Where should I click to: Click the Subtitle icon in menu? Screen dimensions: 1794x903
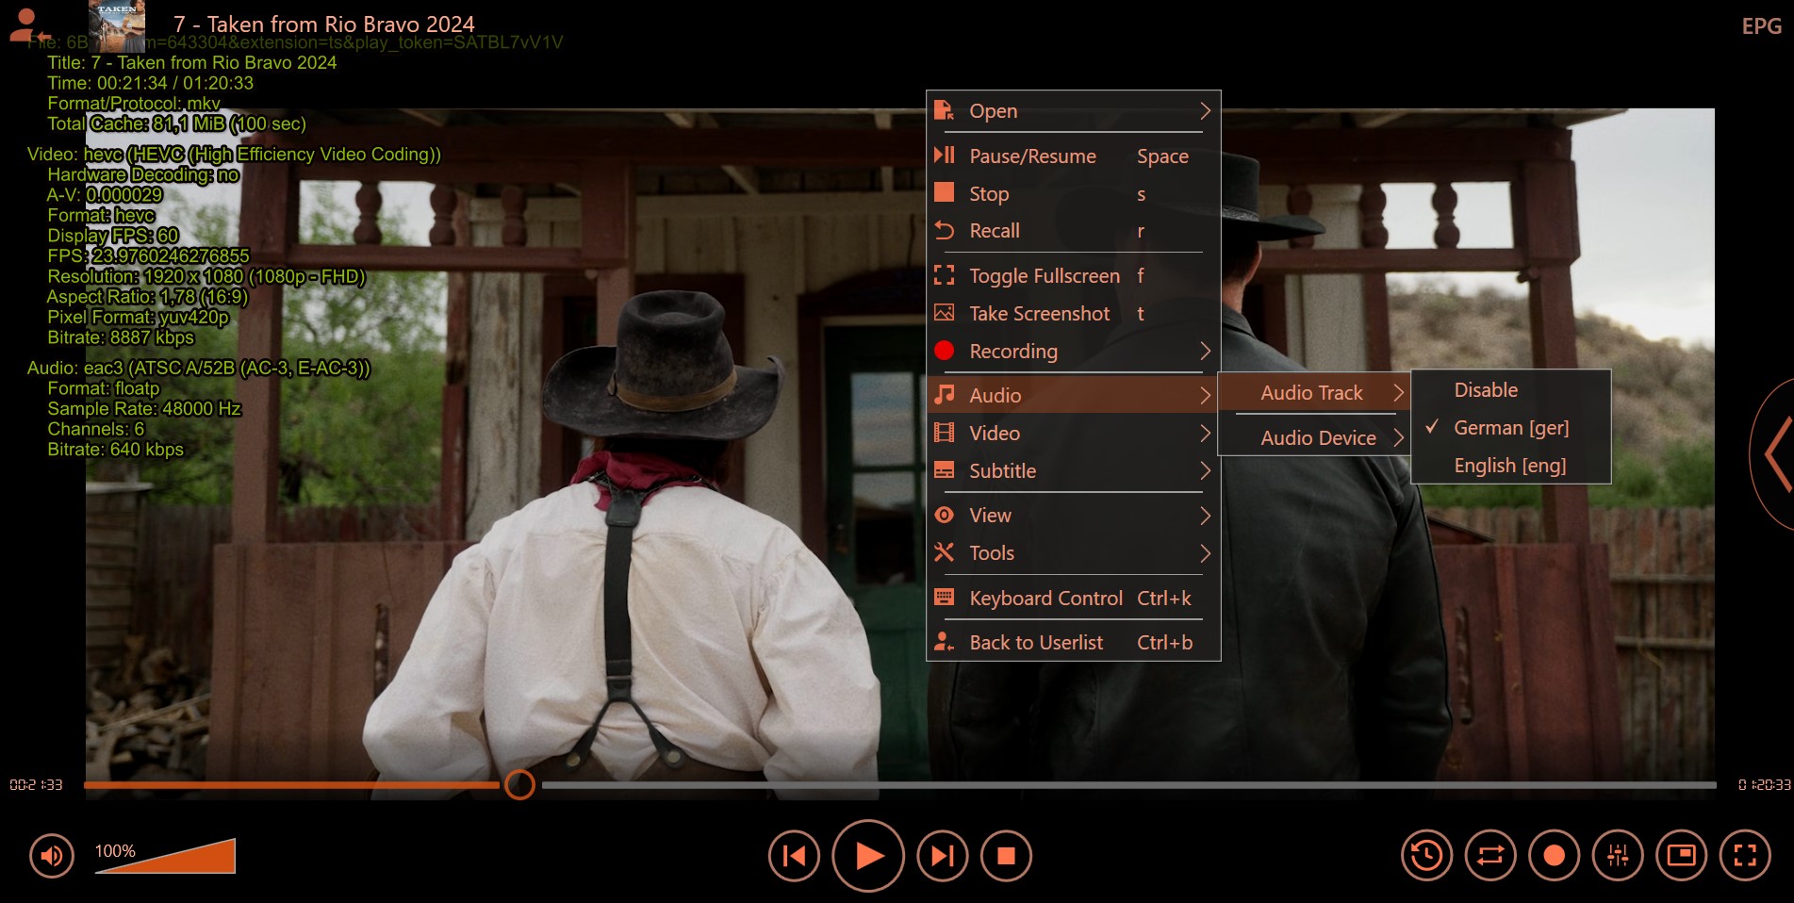[x=944, y=470]
